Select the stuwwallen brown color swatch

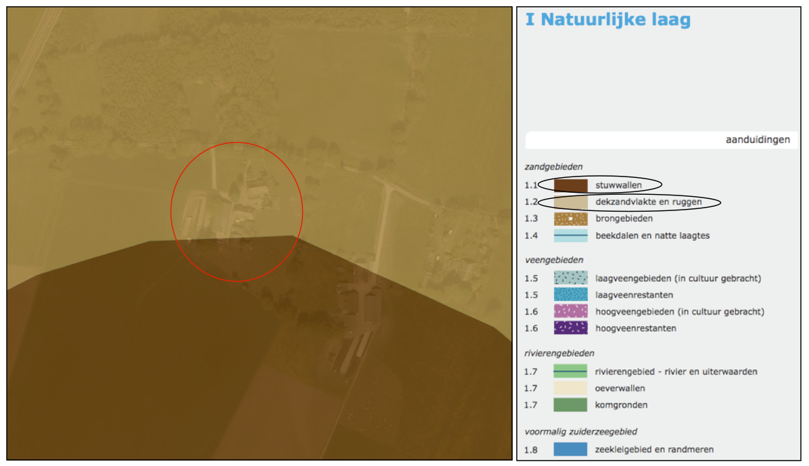[x=571, y=185]
